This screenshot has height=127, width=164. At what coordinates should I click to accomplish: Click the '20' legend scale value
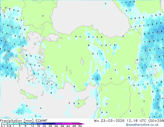pyautogui.click(x=44, y=126)
